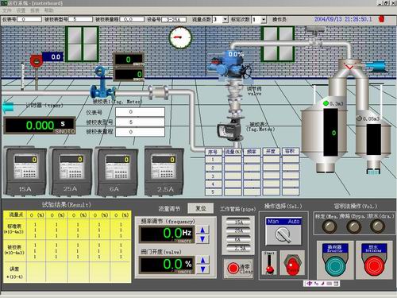Decrease valve opening with down arrow

[x=203, y=269]
